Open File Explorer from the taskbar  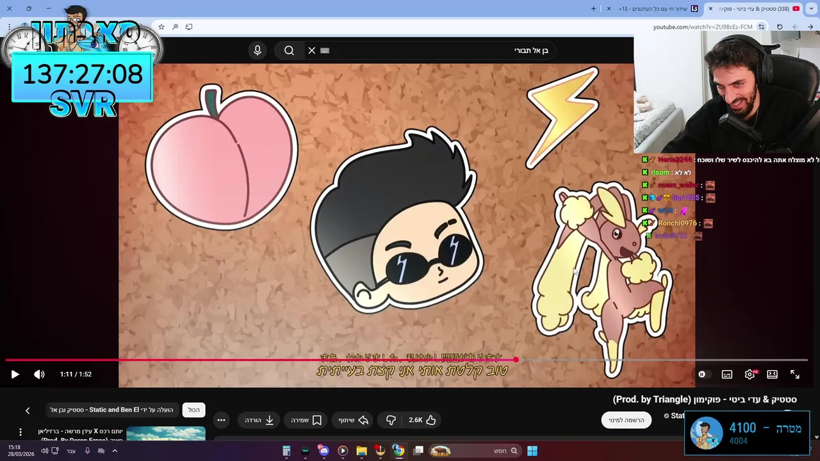(361, 451)
